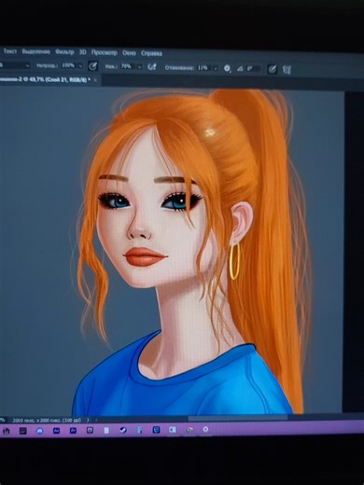Open After Effects from the taskbar

56,431
